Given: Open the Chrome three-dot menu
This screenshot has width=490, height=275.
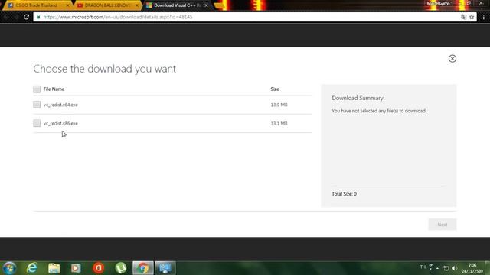Looking at the screenshot, I should coord(483,17).
